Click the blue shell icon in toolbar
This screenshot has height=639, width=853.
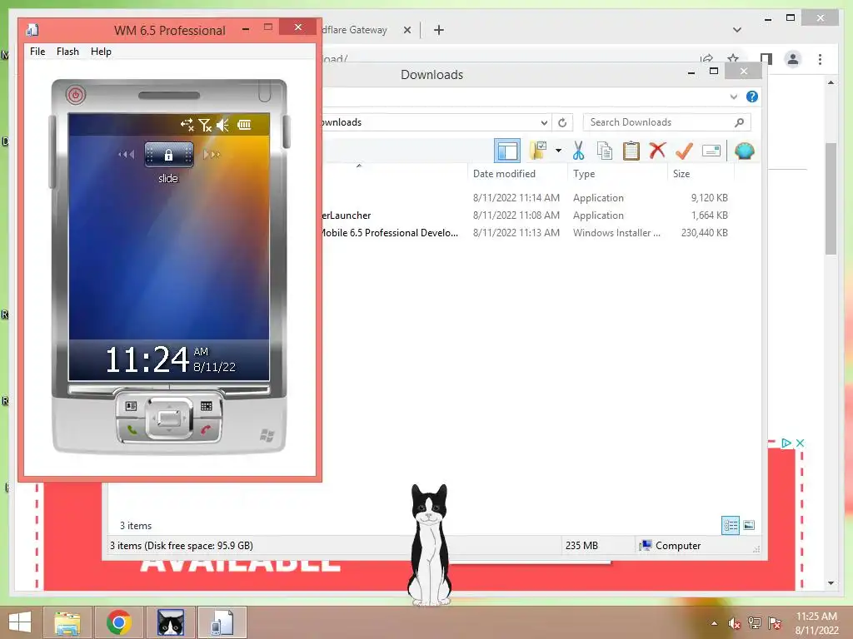(x=744, y=151)
